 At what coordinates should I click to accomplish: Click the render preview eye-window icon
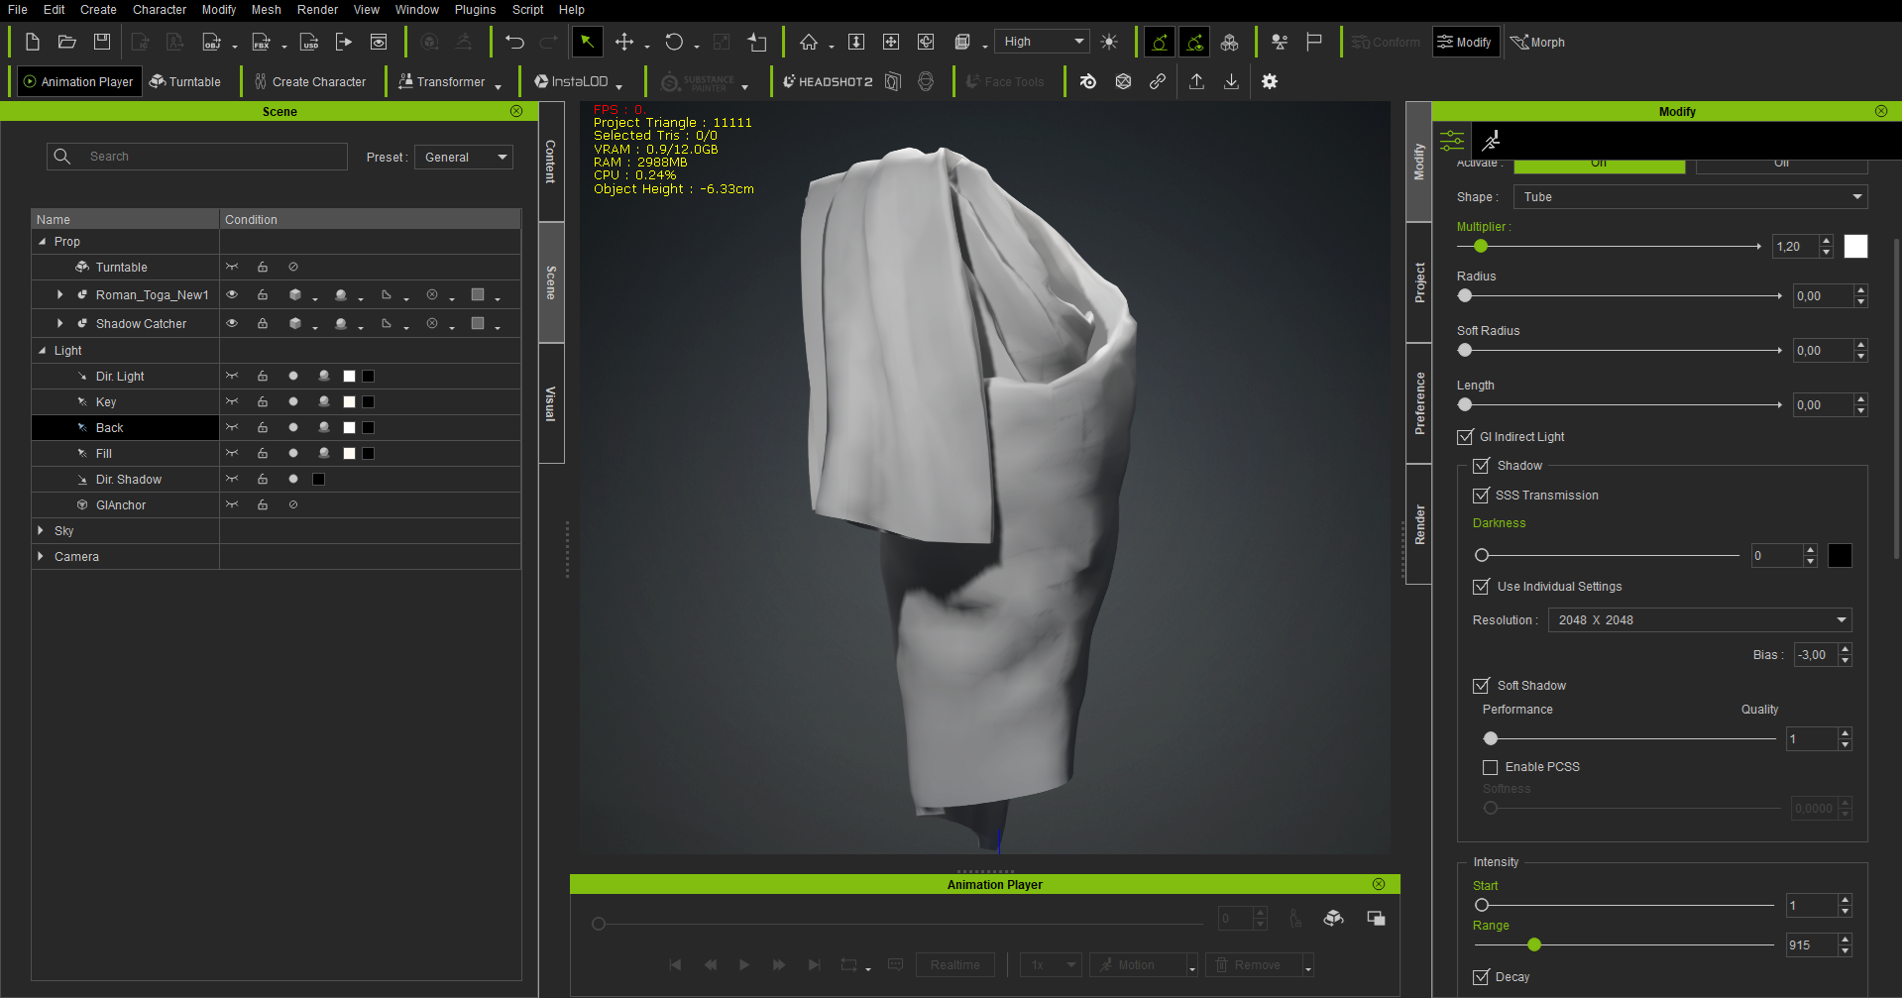[x=379, y=42]
